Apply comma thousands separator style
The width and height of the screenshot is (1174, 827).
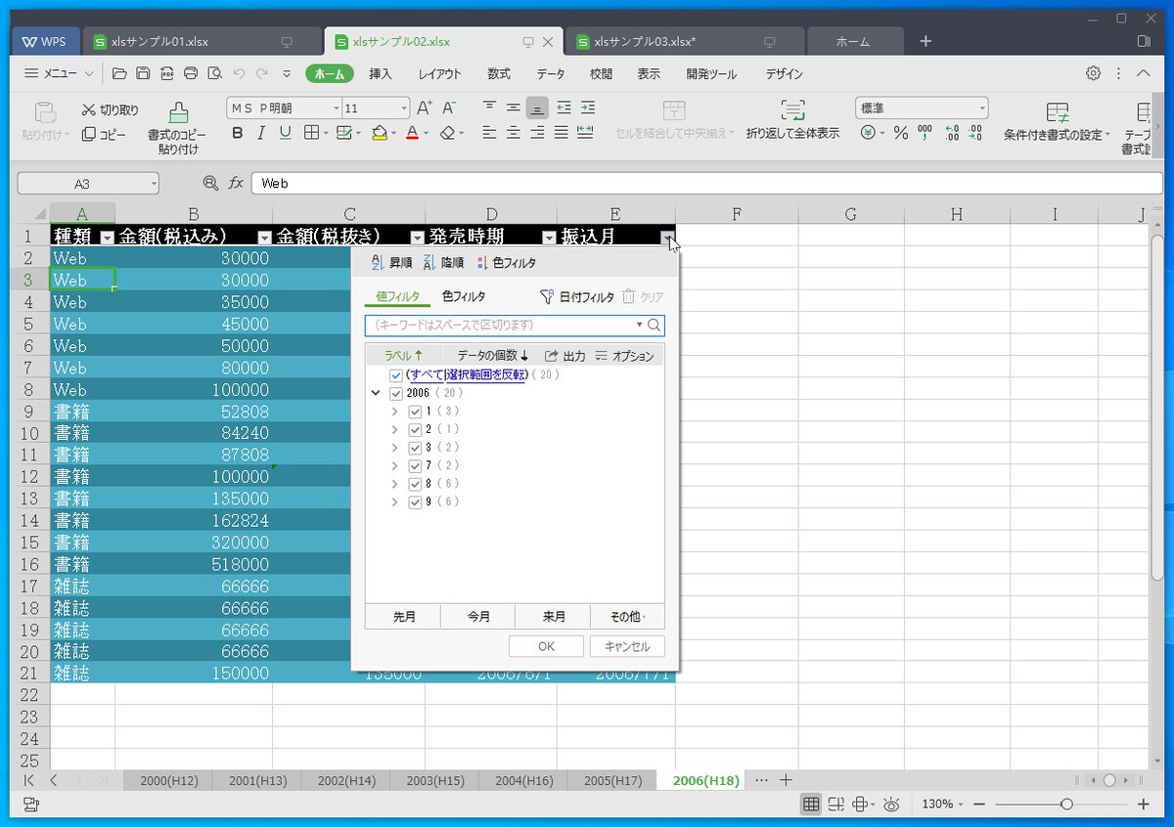[925, 133]
